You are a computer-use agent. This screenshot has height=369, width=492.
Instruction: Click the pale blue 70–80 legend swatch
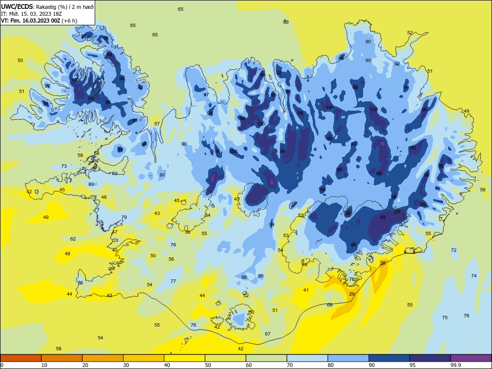(307, 358)
